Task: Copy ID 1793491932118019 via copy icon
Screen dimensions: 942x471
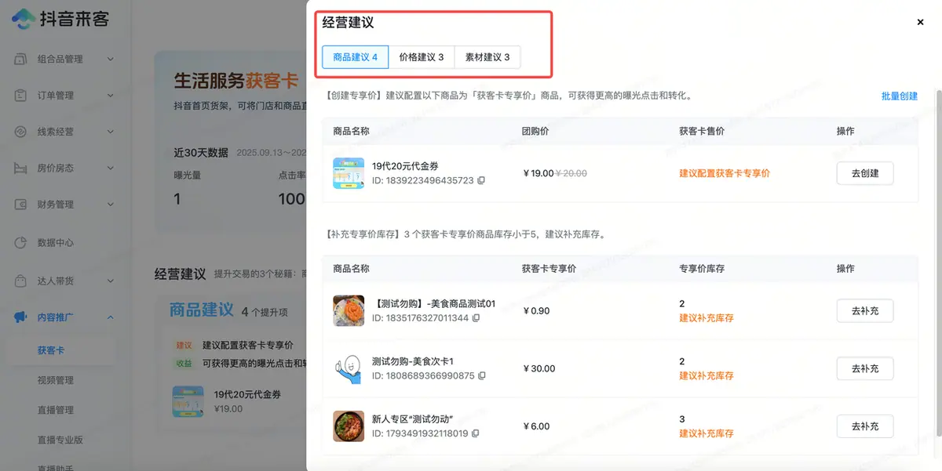Action: pos(476,433)
